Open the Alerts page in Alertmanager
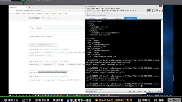Image resolution: width=182 pixels, height=102 pixels. click(44, 18)
